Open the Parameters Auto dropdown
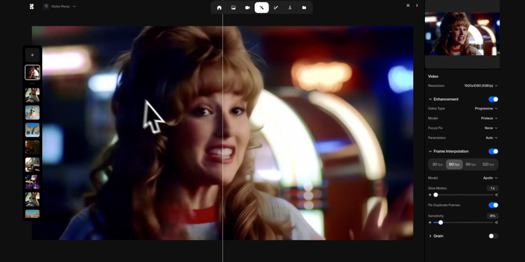525x262 pixels. click(491, 138)
